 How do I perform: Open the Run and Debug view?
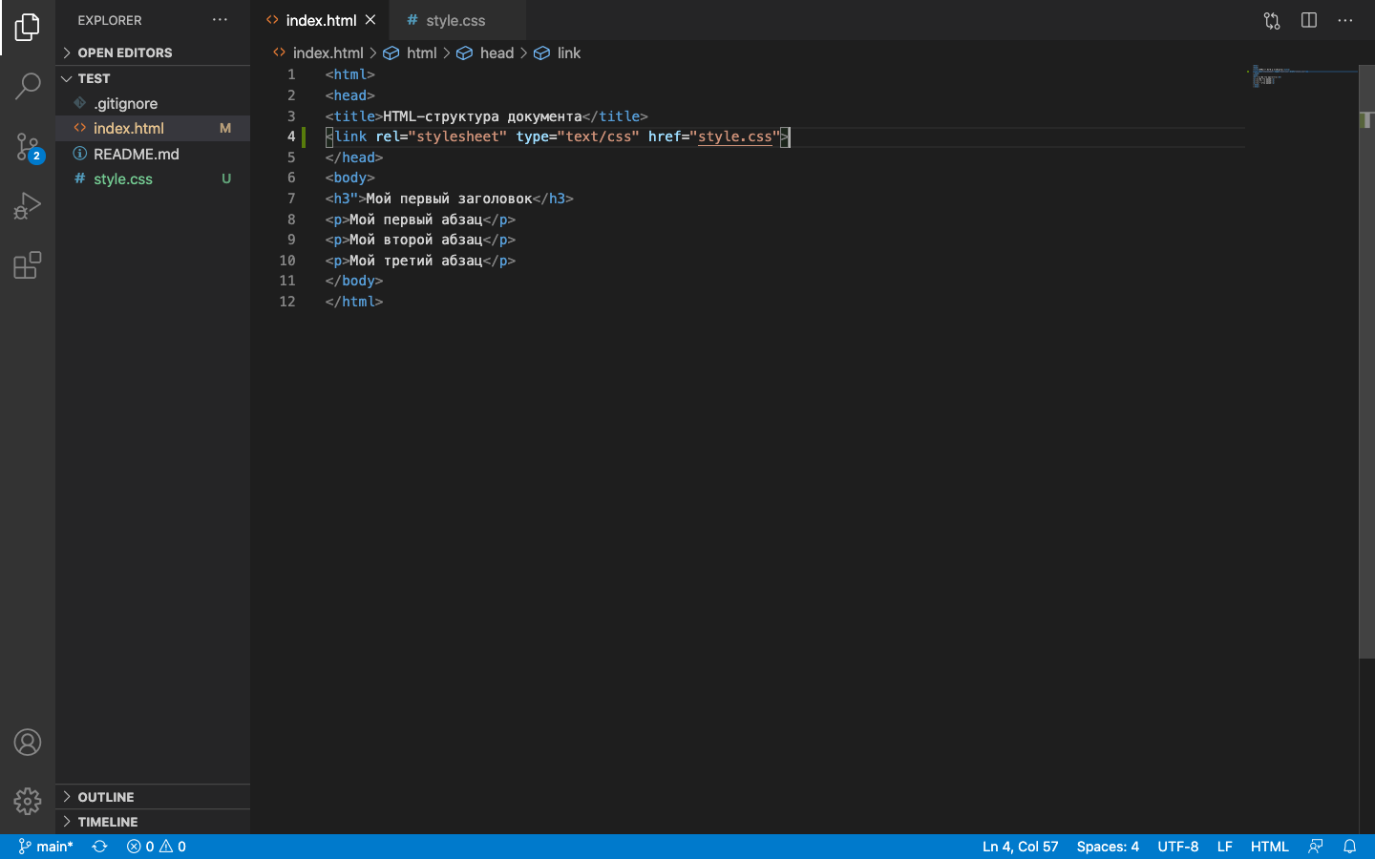28,205
